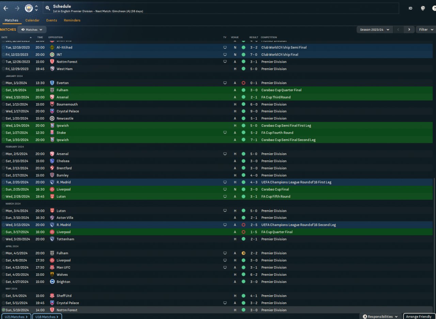The image size is (436, 319).
Task: Go back with the left arrow
Action: coord(6,8)
